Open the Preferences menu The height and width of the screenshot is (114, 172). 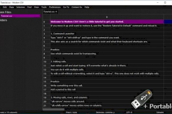pos(55,7)
